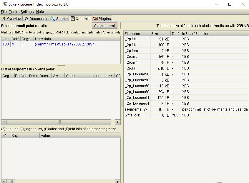The width and height of the screenshot is (249, 183).
Task: Click the User data column header
Action: 77,39
